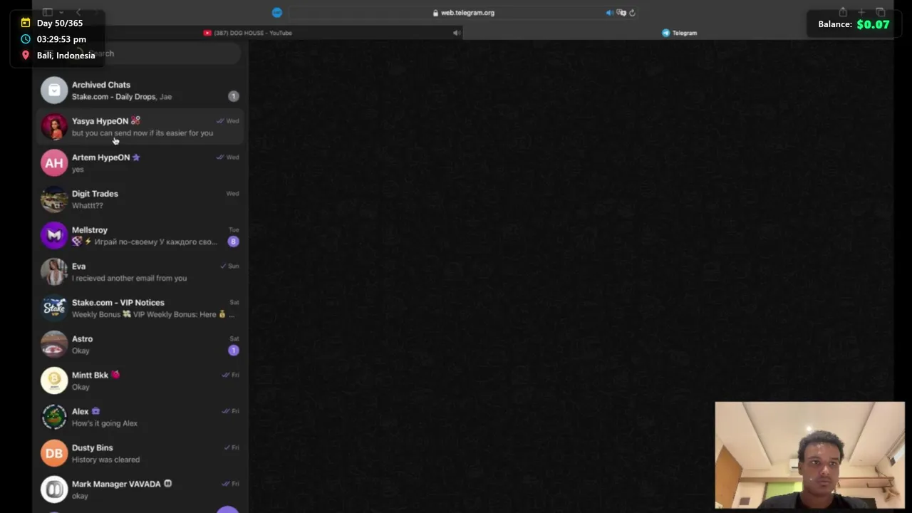Click the translate icon in the address bar

[621, 12]
